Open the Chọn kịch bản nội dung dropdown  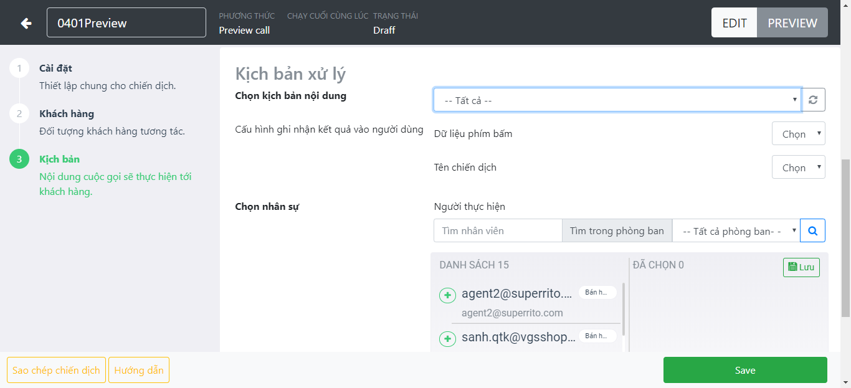(617, 100)
